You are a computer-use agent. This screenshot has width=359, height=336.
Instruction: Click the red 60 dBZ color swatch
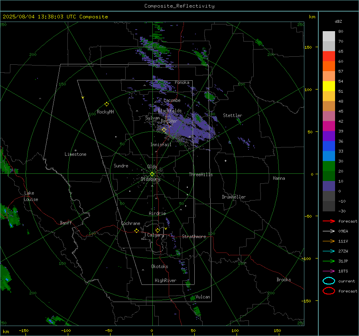click(329, 56)
